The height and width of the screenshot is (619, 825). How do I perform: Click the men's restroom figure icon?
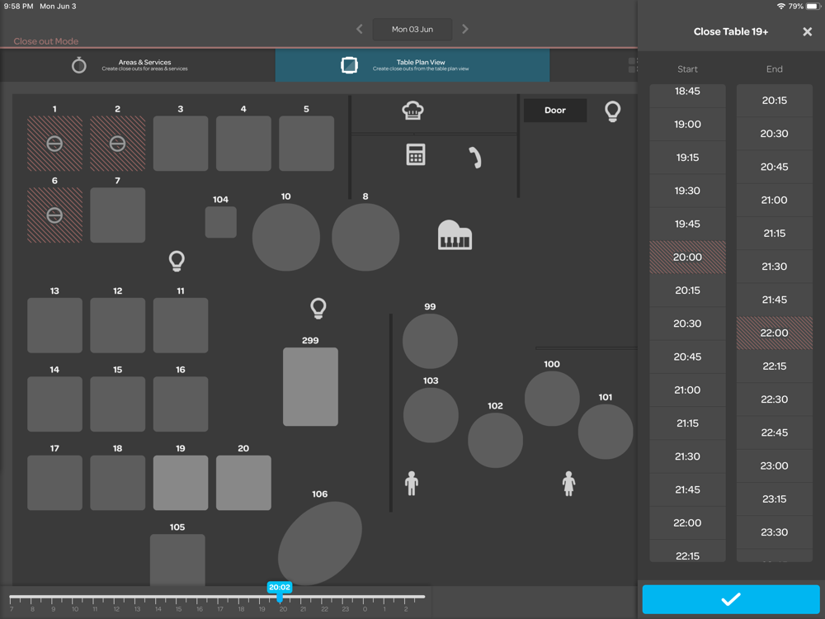click(x=412, y=483)
